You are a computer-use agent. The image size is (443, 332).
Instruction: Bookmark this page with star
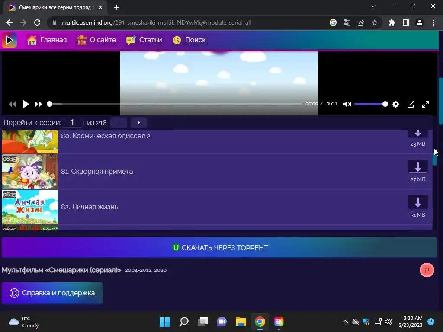coord(375,22)
